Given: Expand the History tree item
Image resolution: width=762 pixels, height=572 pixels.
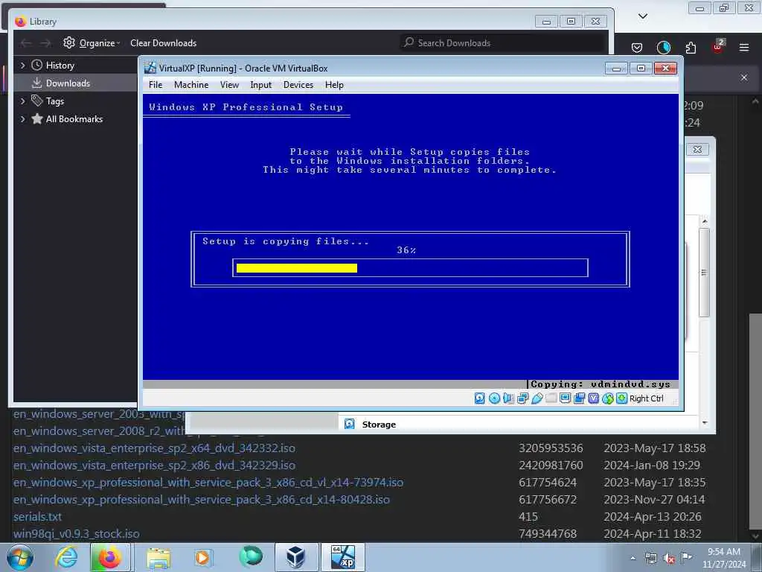Looking at the screenshot, I should (22, 66).
